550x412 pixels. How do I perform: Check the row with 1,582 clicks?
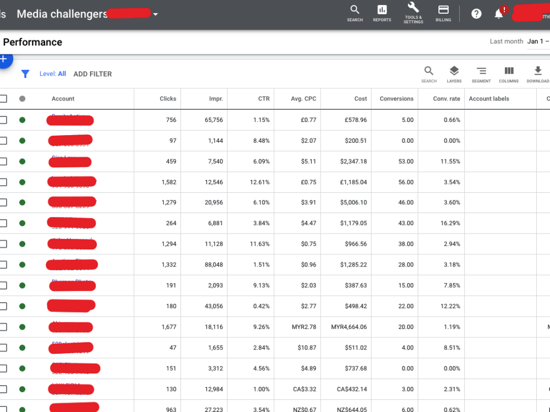pyautogui.click(x=3, y=182)
